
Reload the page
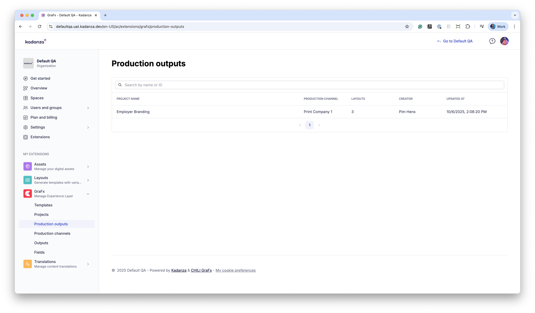pyautogui.click(x=40, y=27)
